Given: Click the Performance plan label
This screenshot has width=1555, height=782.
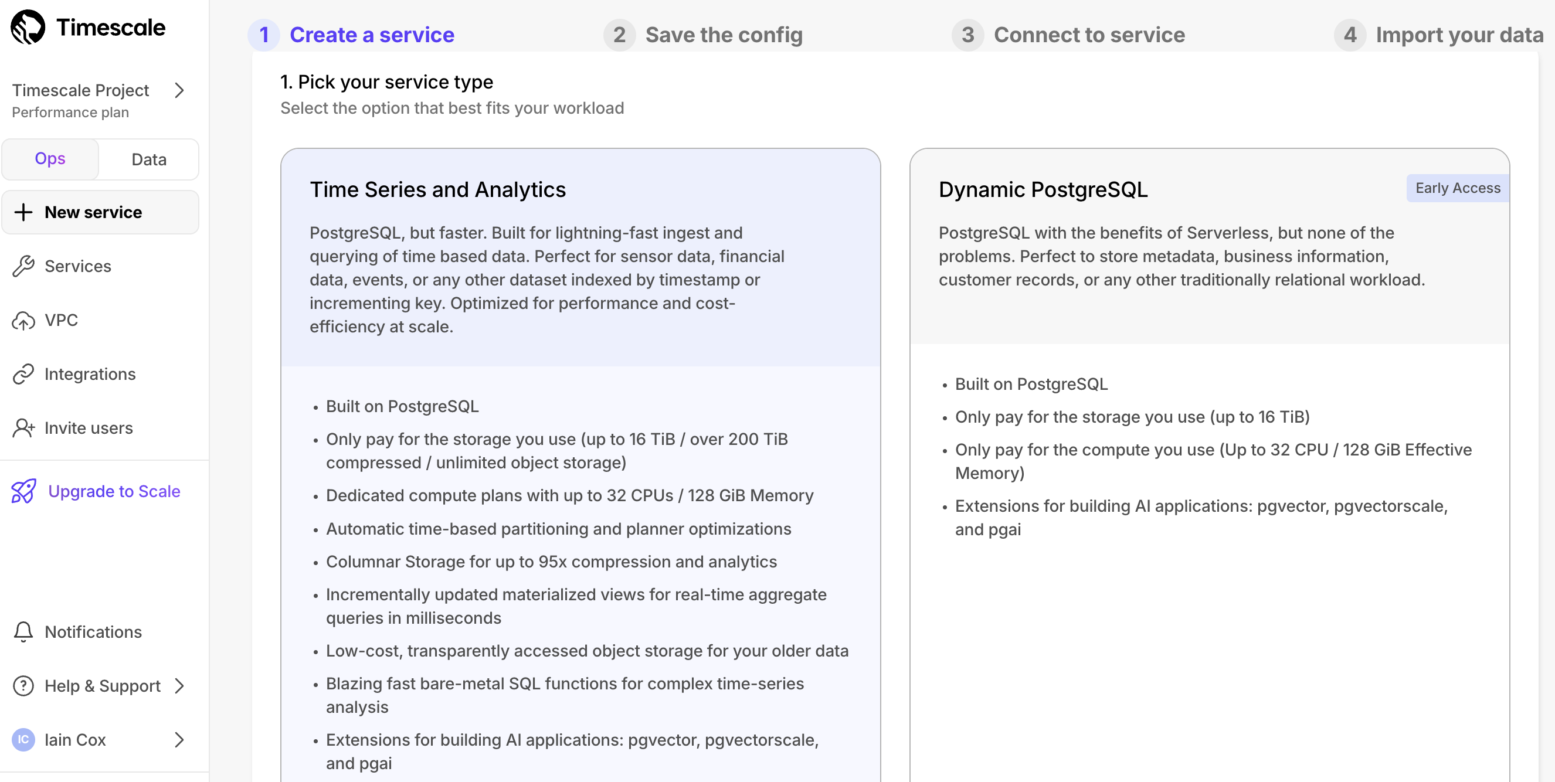Looking at the screenshot, I should pyautogui.click(x=70, y=112).
